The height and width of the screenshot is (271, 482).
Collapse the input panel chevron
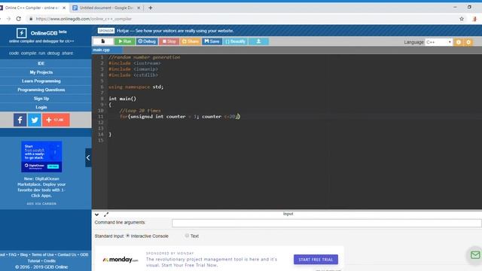coord(96,215)
